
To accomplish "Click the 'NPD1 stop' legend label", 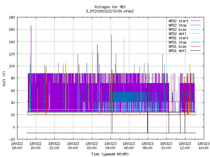I will point(178,42).
